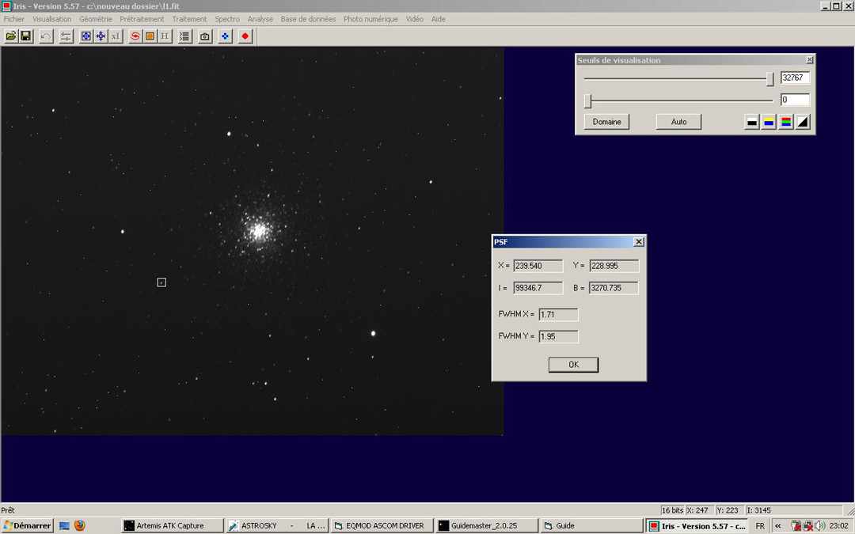Screen dimensions: 855x534
Task: Toggle the negative inverse display button
Action: (x=803, y=122)
